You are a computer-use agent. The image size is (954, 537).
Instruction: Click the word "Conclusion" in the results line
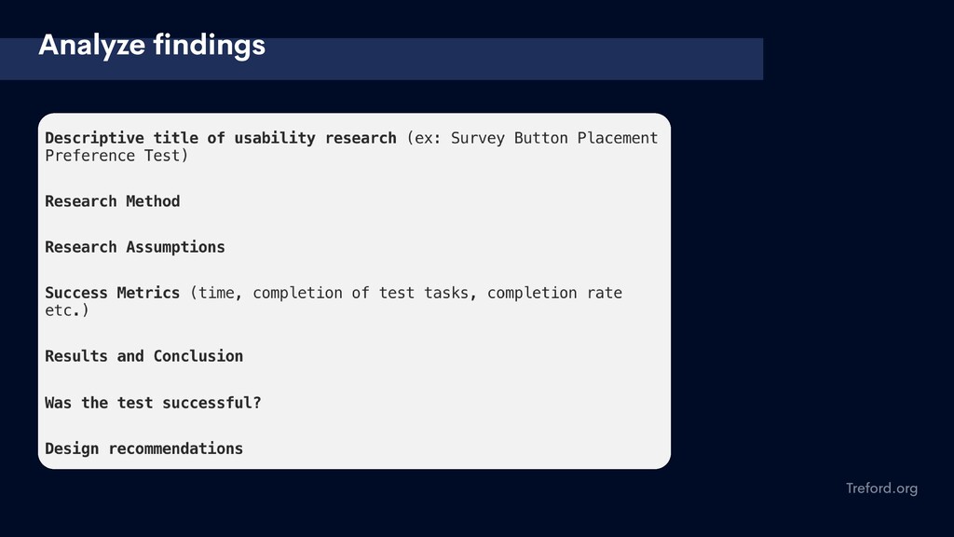(198, 356)
